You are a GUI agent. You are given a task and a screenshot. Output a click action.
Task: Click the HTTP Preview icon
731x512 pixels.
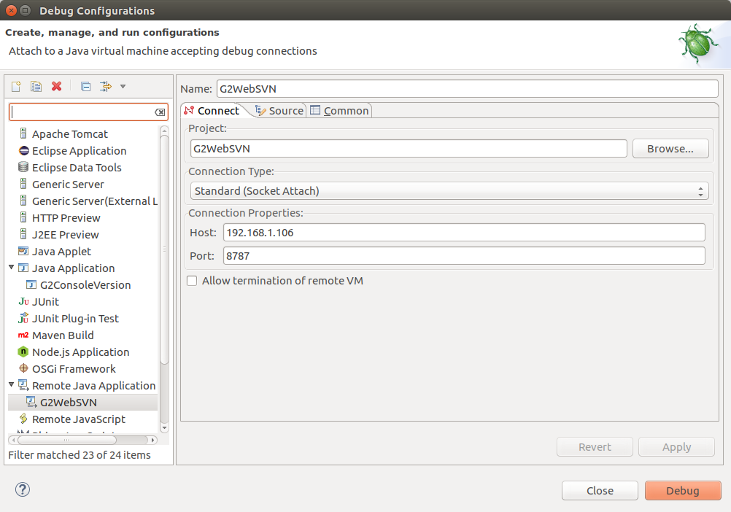23,217
